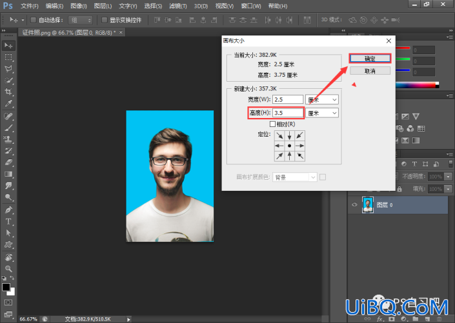455x323 pixels.
Task: Close the 画布大小 dialog
Action: (389, 41)
